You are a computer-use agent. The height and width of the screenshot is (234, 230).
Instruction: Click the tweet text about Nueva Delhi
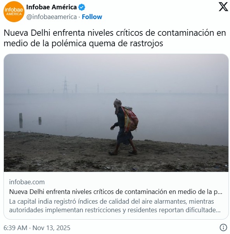pos(115,38)
